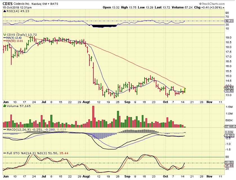Click the 35.44 stochastic %D tag on the right axis

click(229, 166)
